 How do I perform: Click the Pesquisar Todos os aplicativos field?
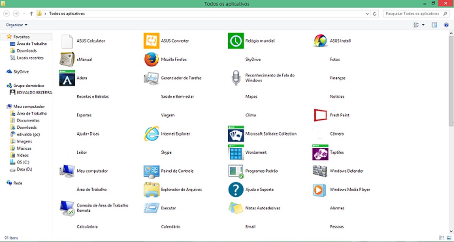tap(412, 14)
